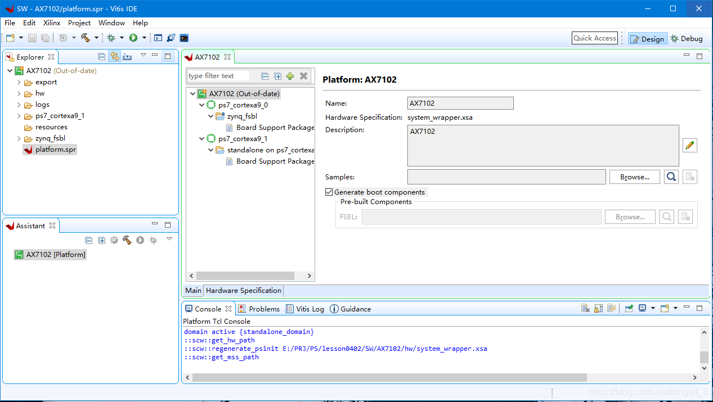Expand the logs folder in Explorer
The width and height of the screenshot is (713, 402).
(x=19, y=105)
